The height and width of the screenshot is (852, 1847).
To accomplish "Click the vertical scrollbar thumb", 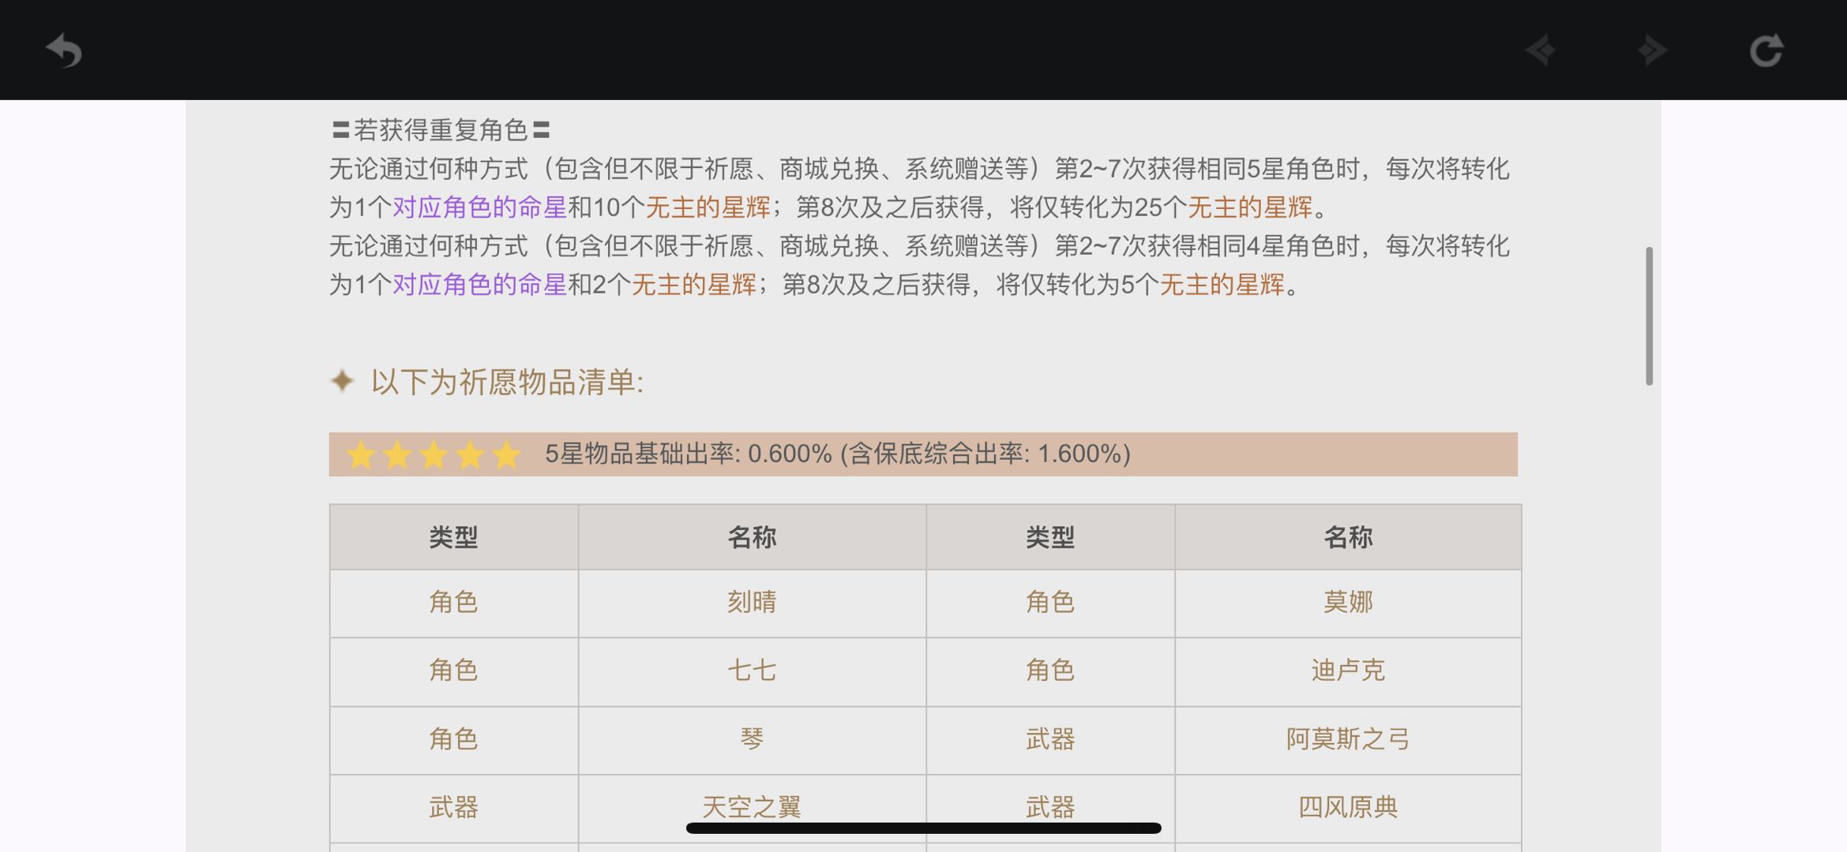I will 1649,316.
